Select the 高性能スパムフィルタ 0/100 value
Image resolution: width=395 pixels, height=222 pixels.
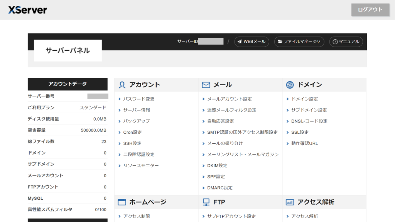coord(101,210)
